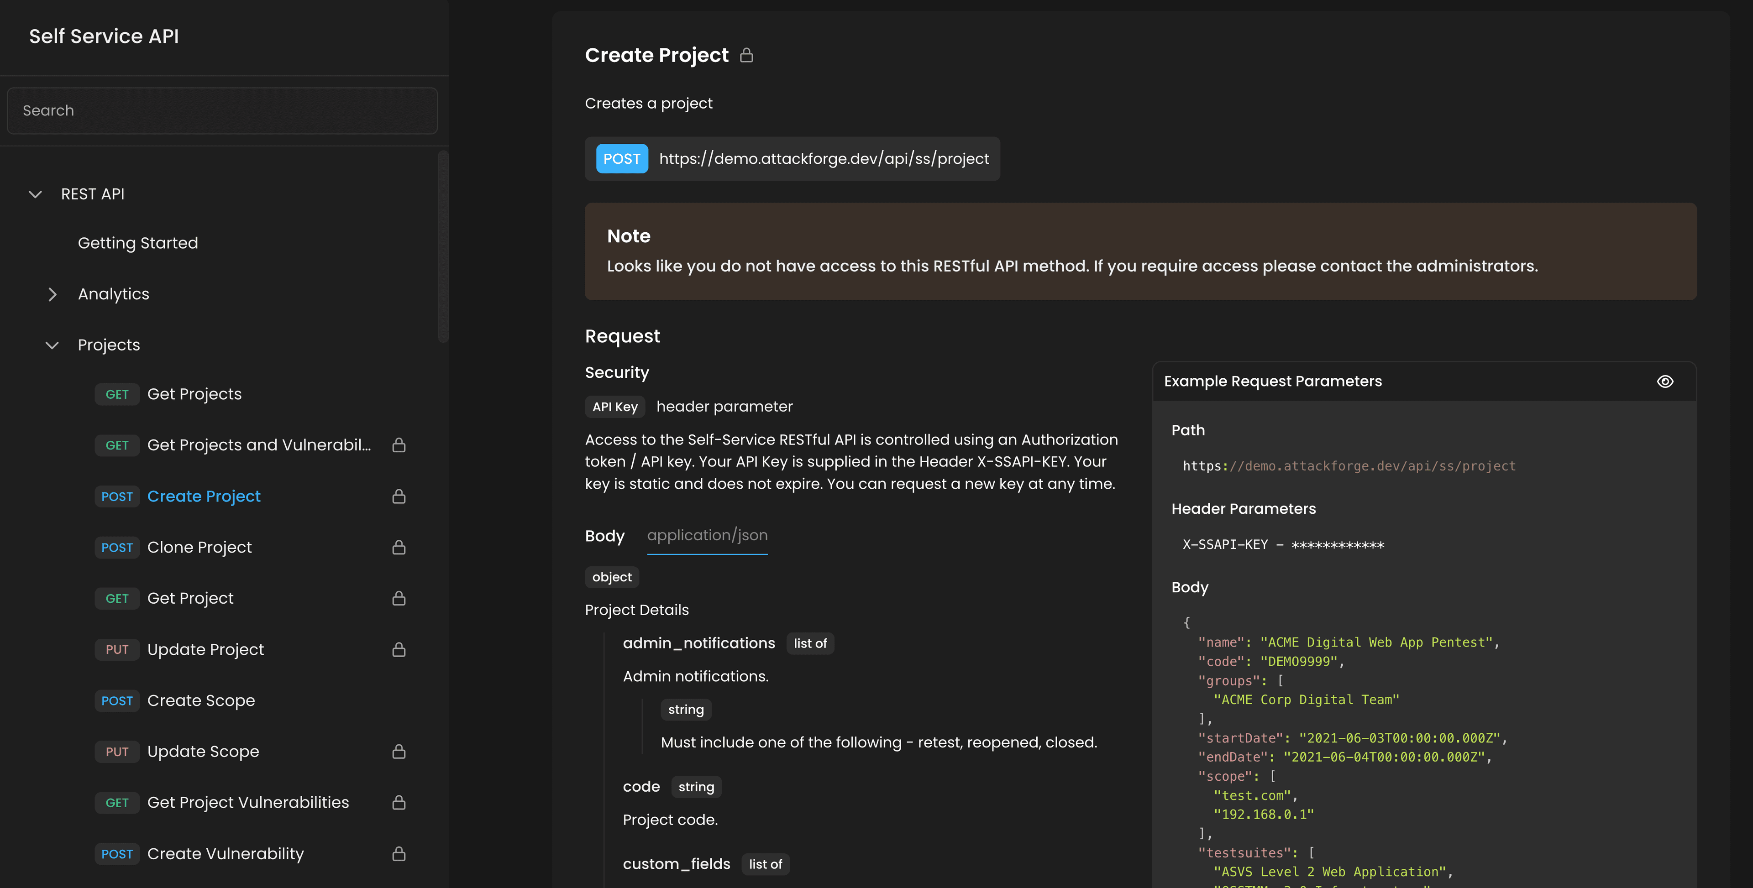Click 'list of' badge next to custom_fields
The image size is (1753, 888).
coord(765,864)
